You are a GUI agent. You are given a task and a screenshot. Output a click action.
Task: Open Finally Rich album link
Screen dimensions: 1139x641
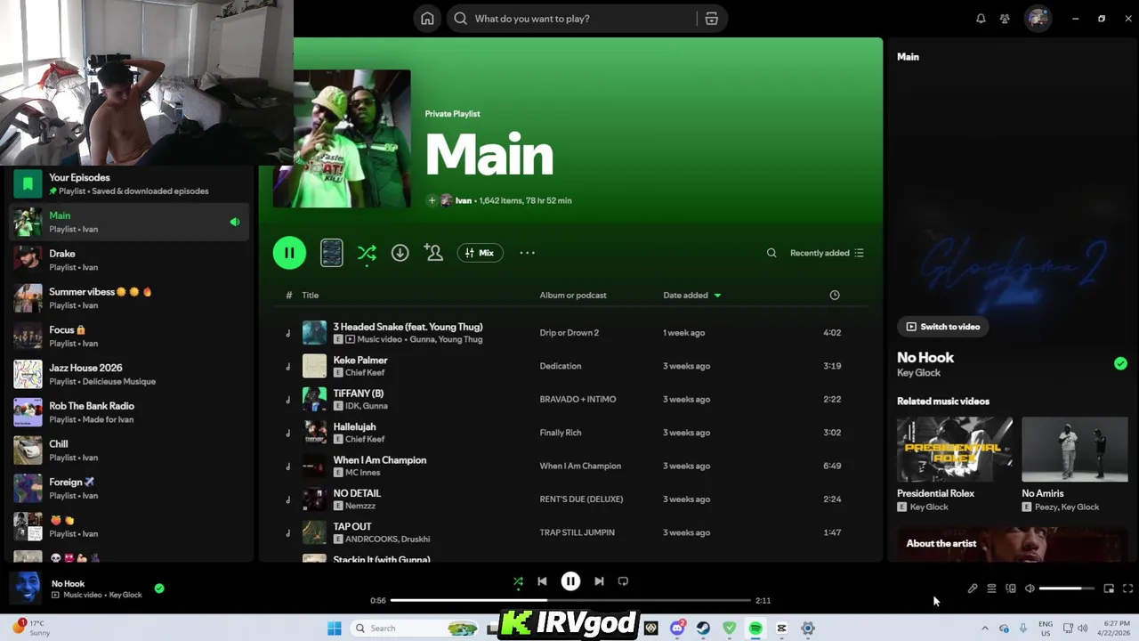point(561,433)
